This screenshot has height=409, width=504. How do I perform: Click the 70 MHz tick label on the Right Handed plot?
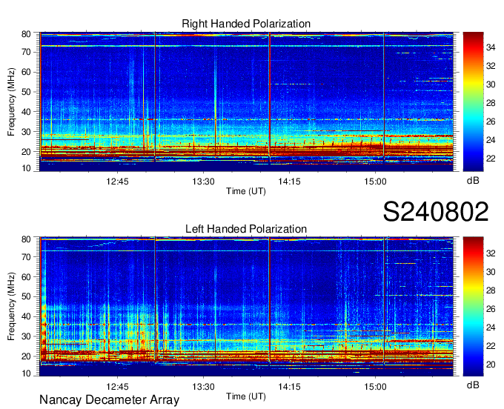26,52
